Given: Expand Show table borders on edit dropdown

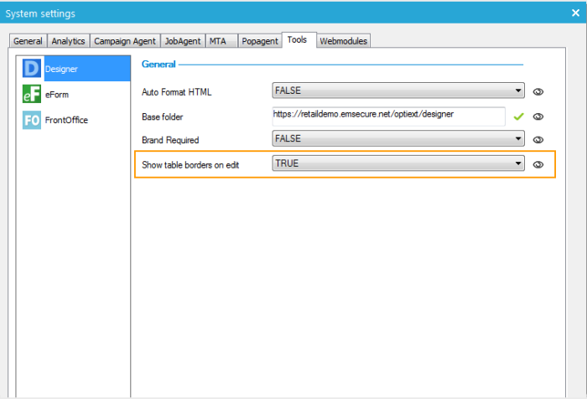Looking at the screenshot, I should pyautogui.click(x=519, y=163).
